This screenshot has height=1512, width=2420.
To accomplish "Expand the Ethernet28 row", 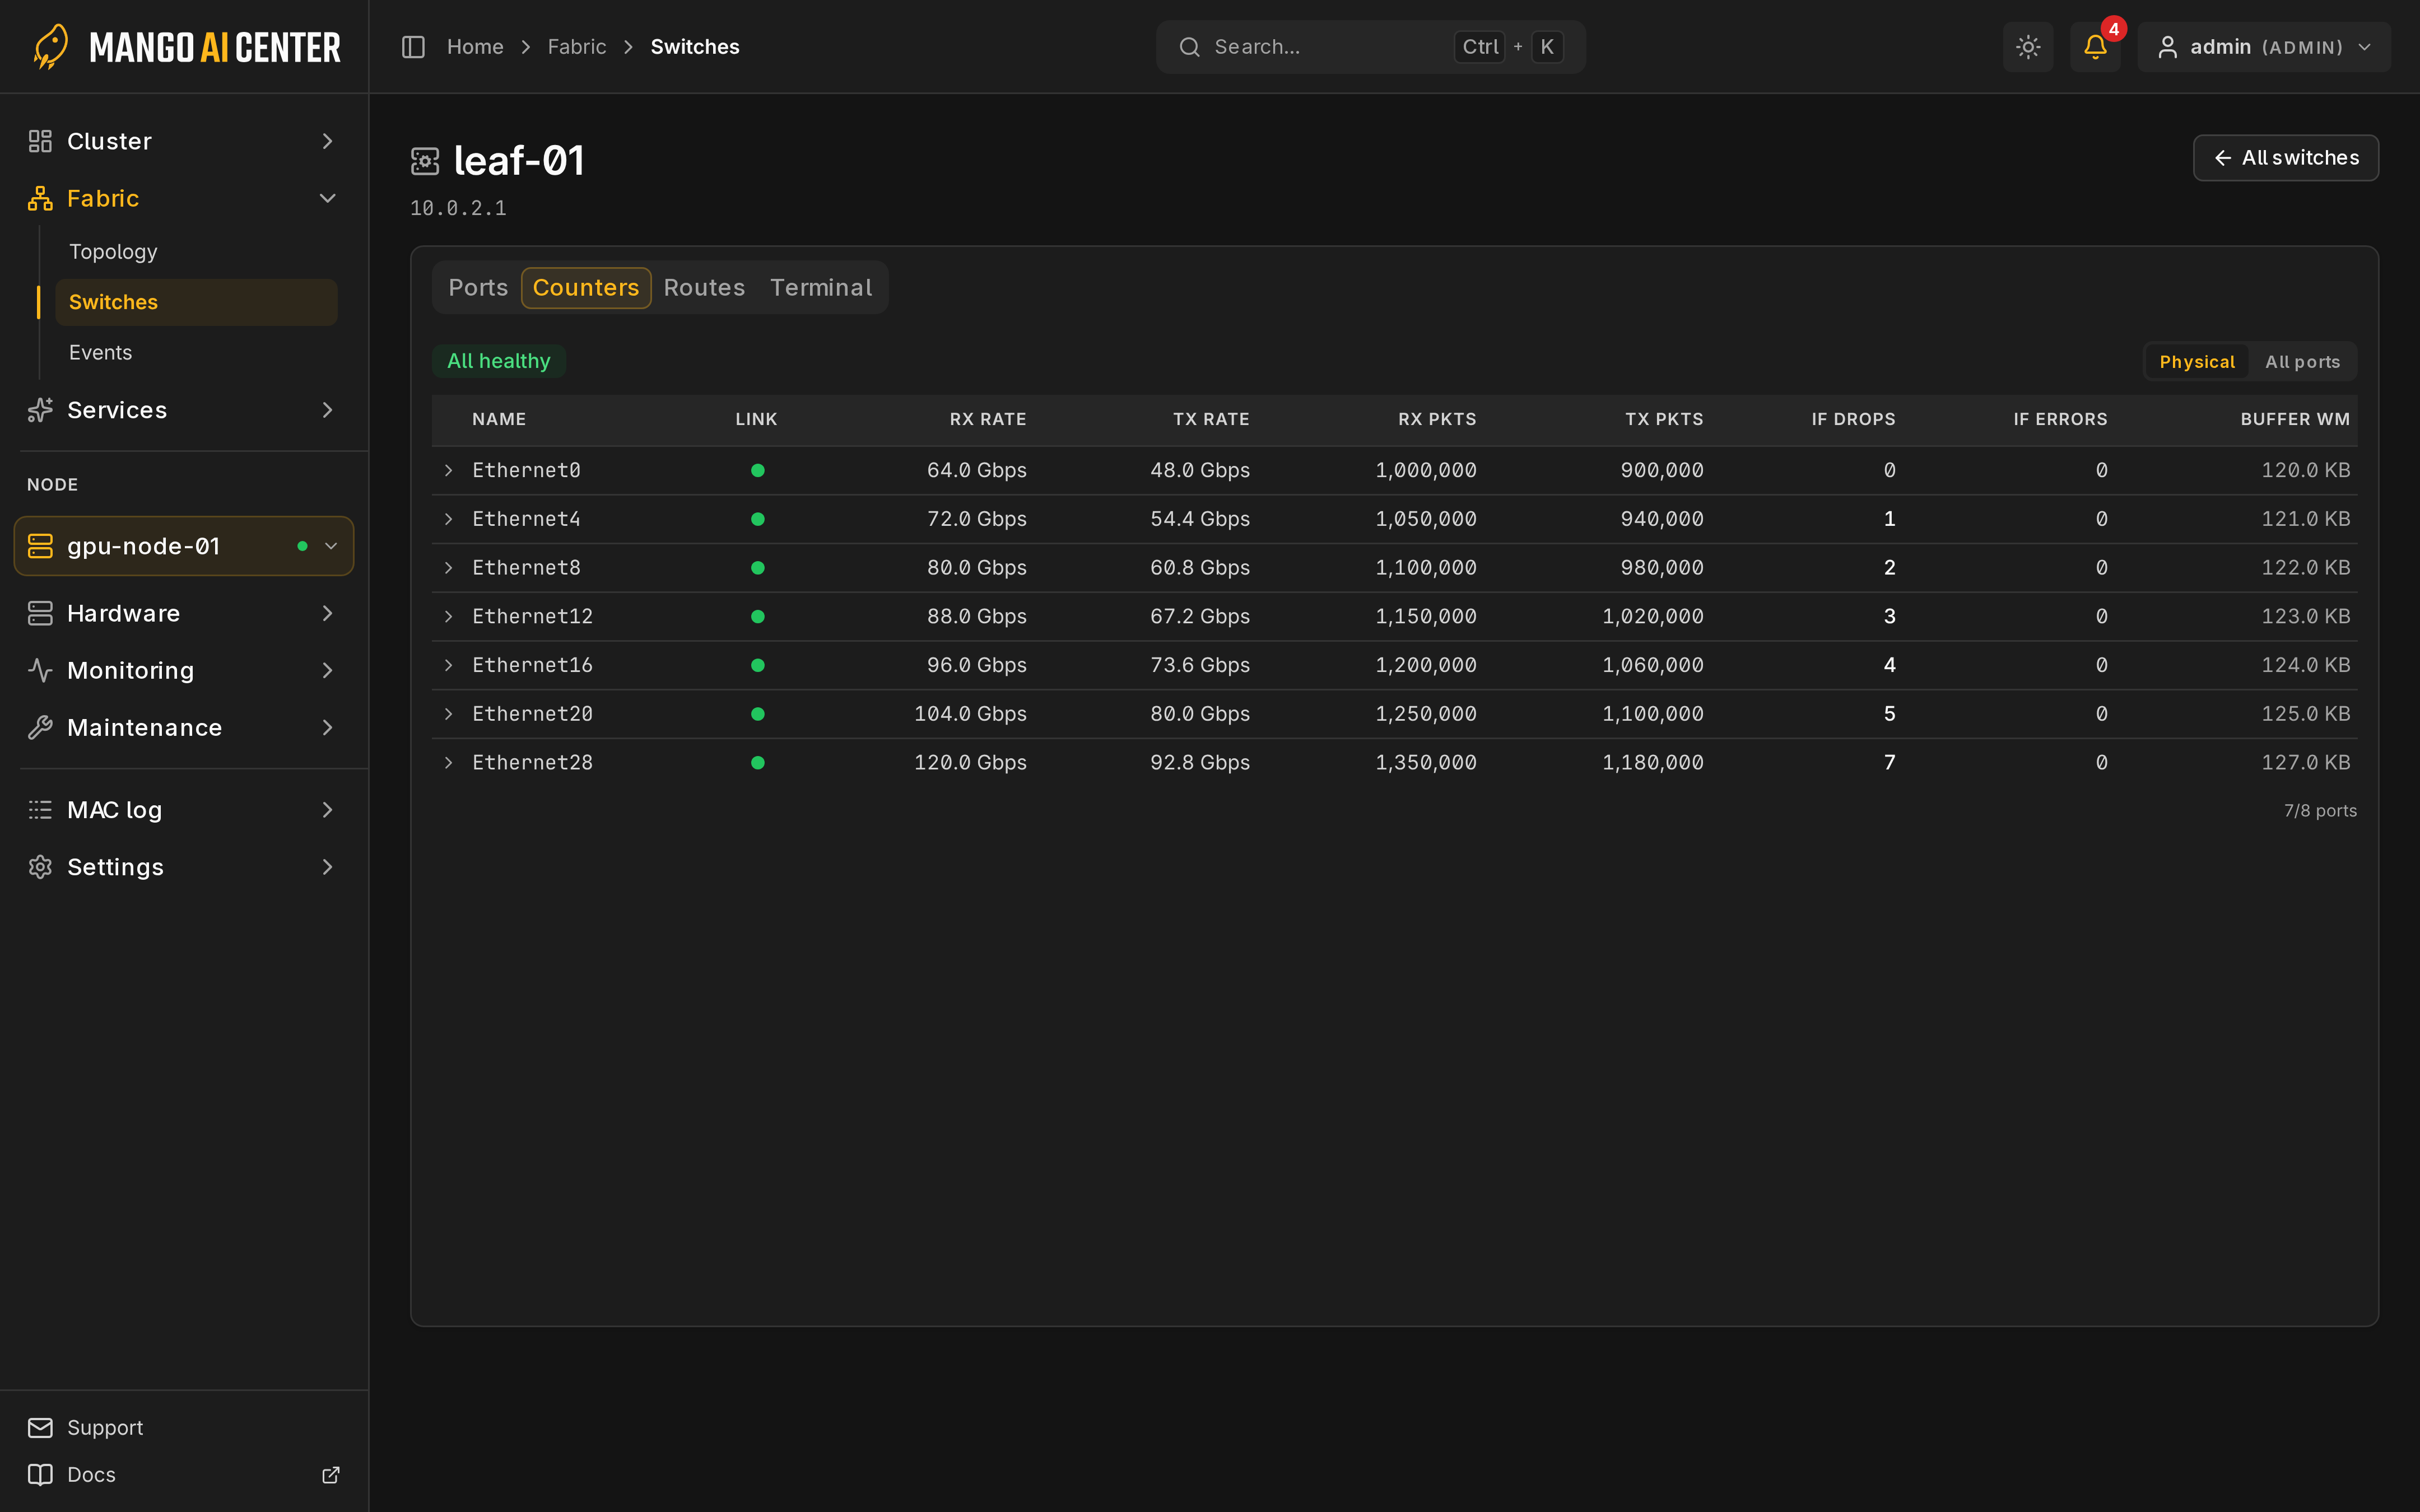I will (x=449, y=762).
